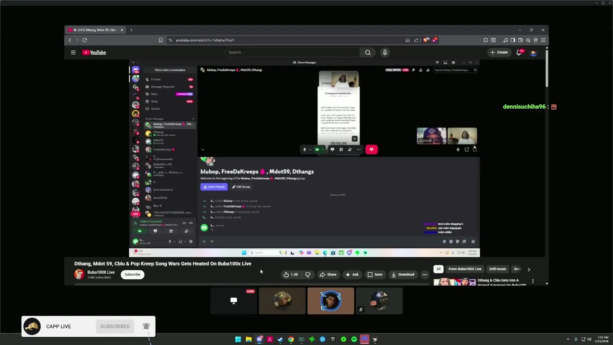613x345 pixels.
Task: Open the Razer app from the taskbar
Action: (312, 339)
